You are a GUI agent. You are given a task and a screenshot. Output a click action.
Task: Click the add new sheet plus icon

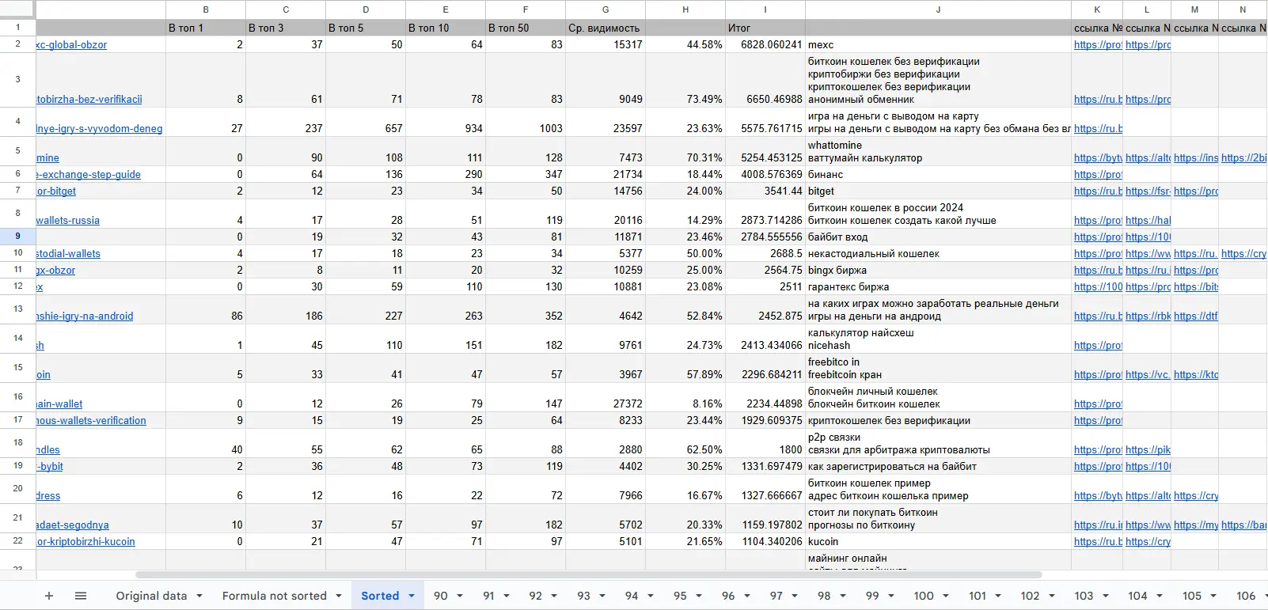49,596
